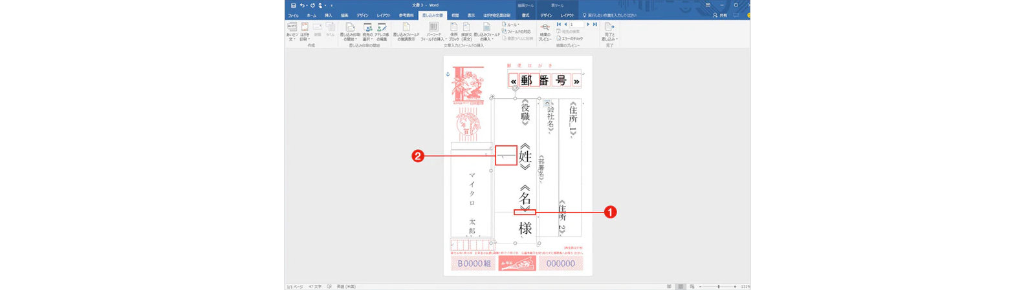
Task: Click the record number input field
Action: [x=576, y=25]
